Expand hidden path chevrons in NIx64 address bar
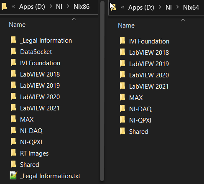 pos(122,8)
